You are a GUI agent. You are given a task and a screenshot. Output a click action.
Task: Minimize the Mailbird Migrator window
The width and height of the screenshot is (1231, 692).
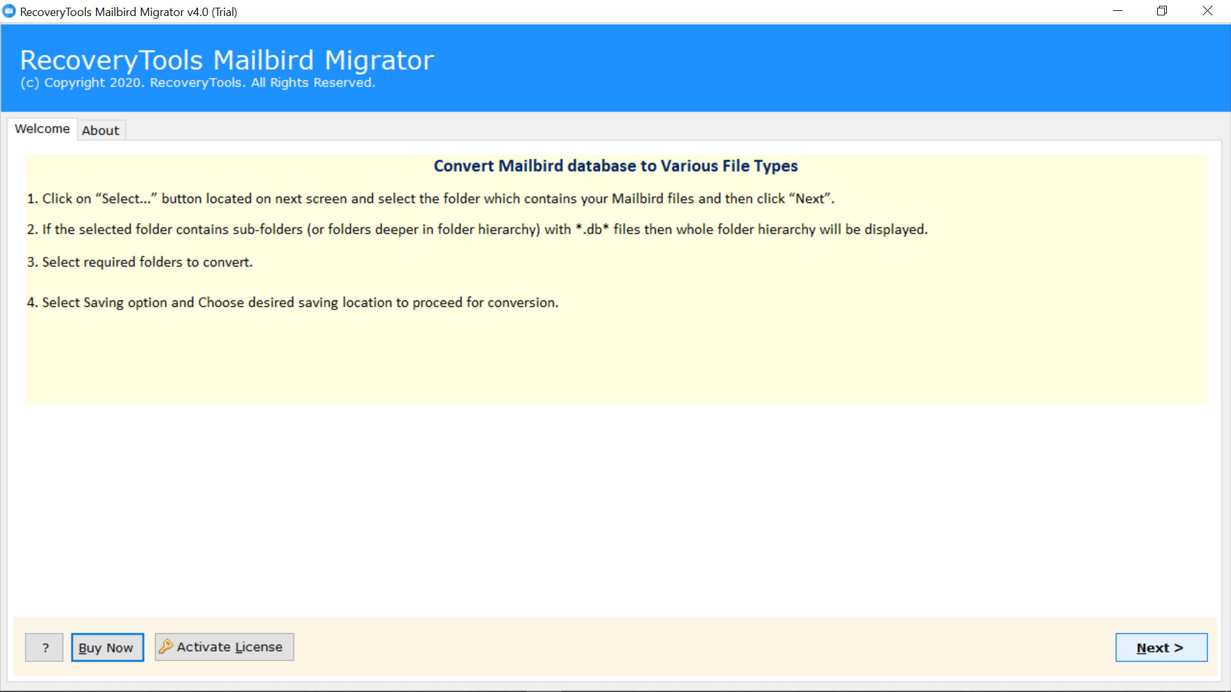tap(1118, 11)
